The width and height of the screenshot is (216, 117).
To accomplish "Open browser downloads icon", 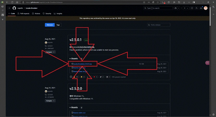I will (x=184, y=2).
